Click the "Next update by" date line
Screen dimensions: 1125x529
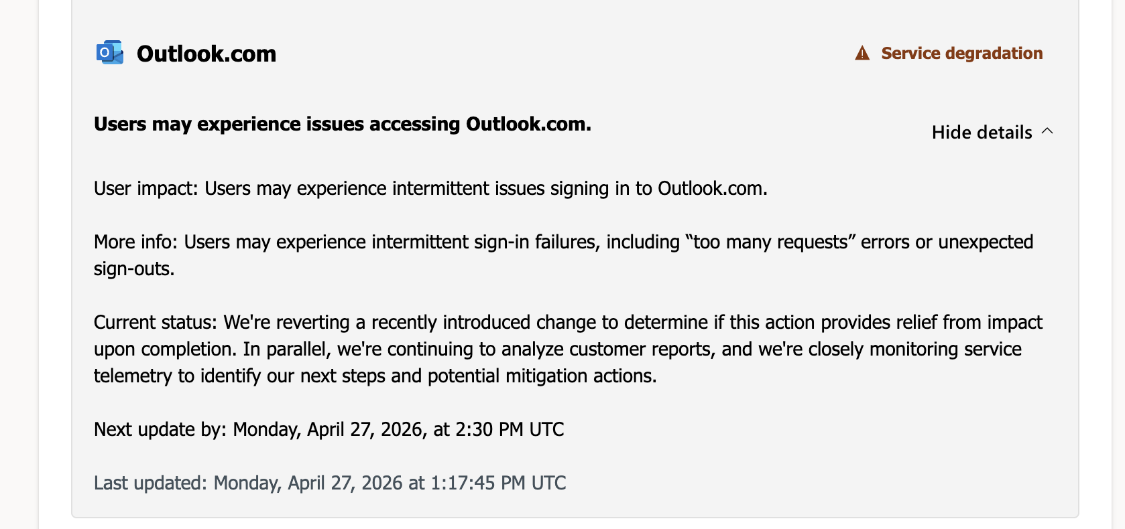tap(329, 429)
